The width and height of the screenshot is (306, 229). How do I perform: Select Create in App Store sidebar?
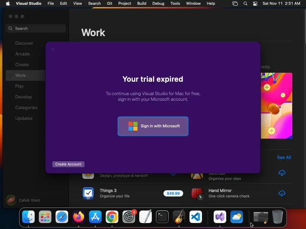(x=22, y=65)
